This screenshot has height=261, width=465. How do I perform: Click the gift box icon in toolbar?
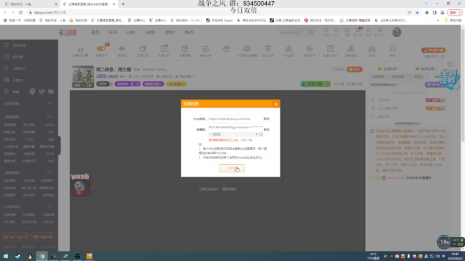pos(226,49)
